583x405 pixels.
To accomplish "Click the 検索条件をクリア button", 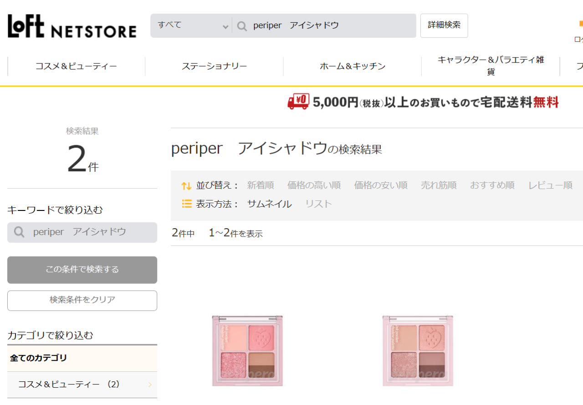I will coord(82,300).
